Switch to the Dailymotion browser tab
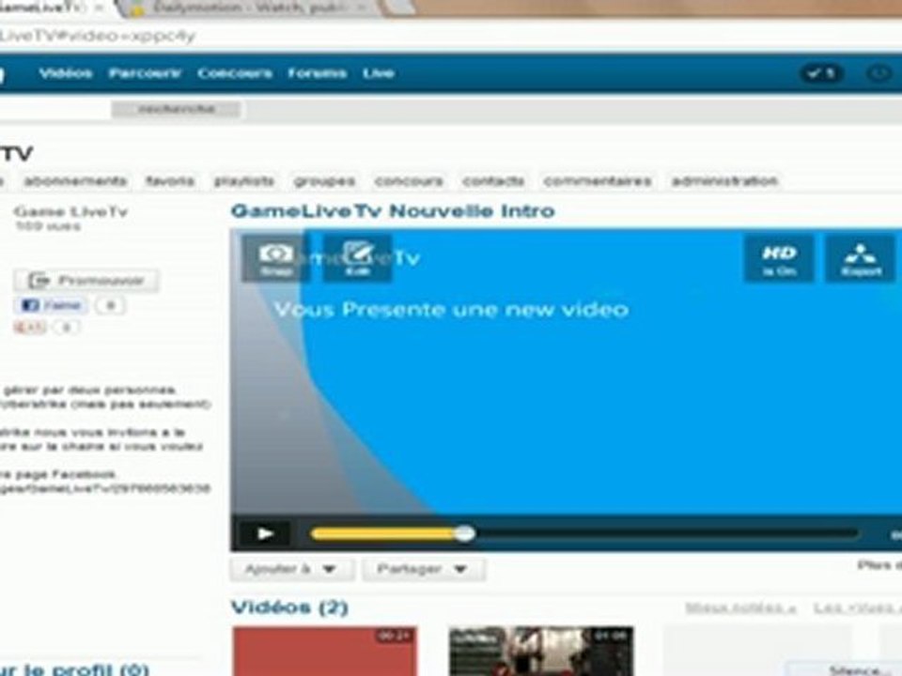Viewport: 902px width, 676px height. (250, 8)
